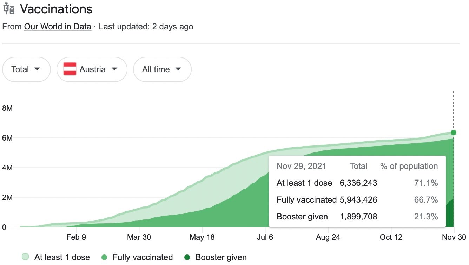Expand the Austria country selector
Image resolution: width=469 pixels, height=265 pixels.
point(92,69)
